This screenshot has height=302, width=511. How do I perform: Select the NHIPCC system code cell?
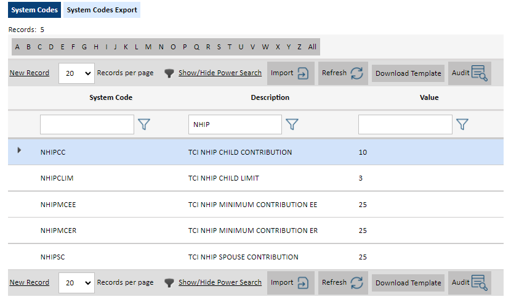pos(53,152)
